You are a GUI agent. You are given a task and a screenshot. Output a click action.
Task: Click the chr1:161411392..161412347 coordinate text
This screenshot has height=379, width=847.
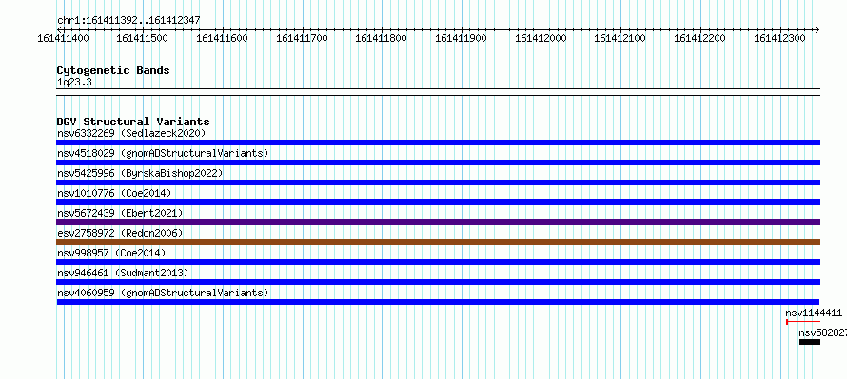(128, 20)
